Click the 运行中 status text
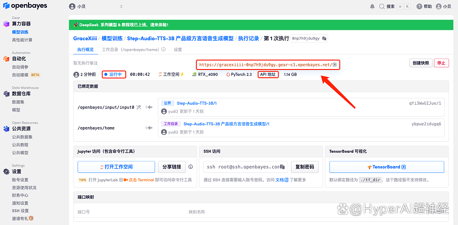Viewport: 458px width, 225px height. coord(115,75)
